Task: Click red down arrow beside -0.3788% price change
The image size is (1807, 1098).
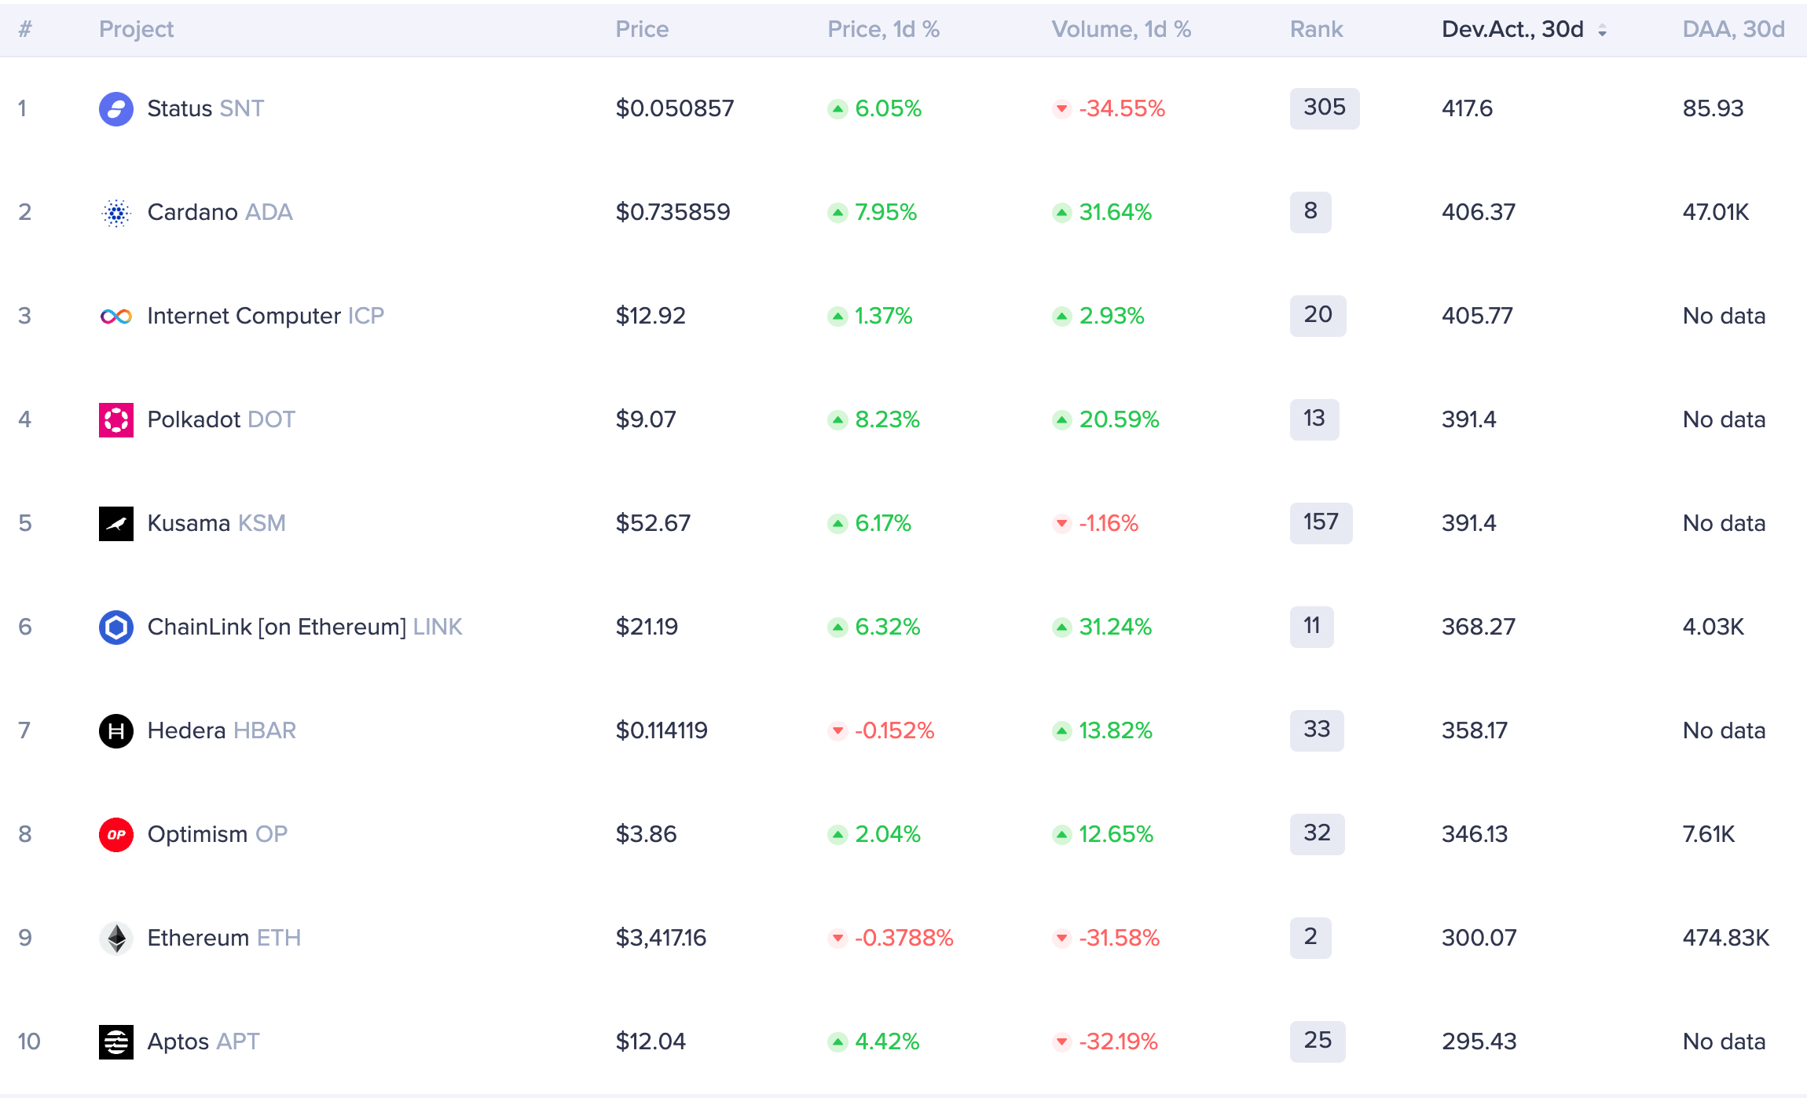Action: 838,938
